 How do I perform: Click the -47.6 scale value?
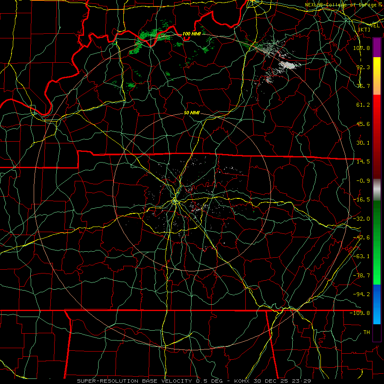tap(361, 238)
